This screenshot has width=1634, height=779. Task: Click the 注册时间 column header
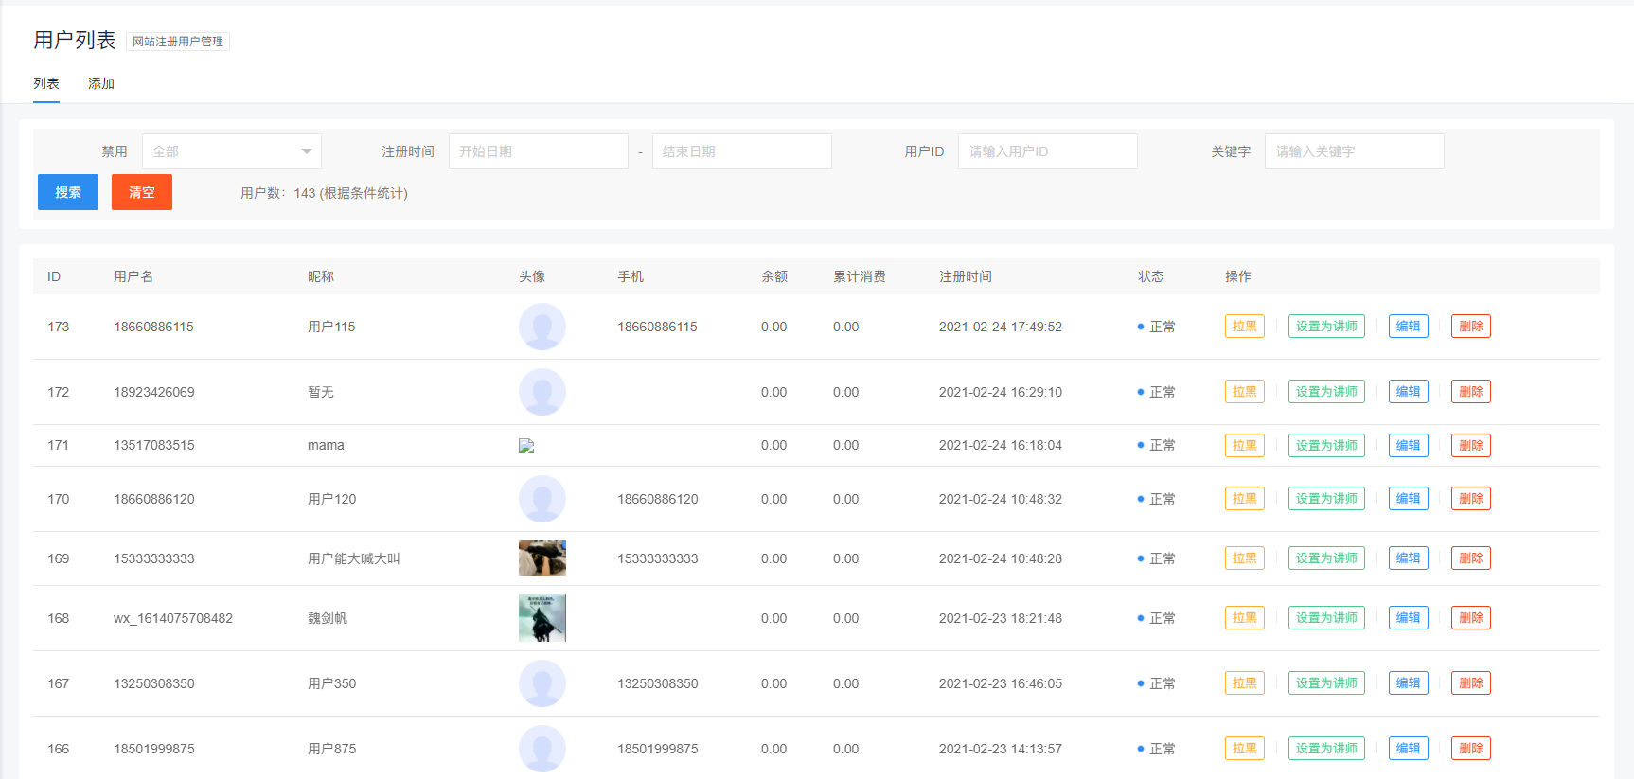(x=966, y=276)
